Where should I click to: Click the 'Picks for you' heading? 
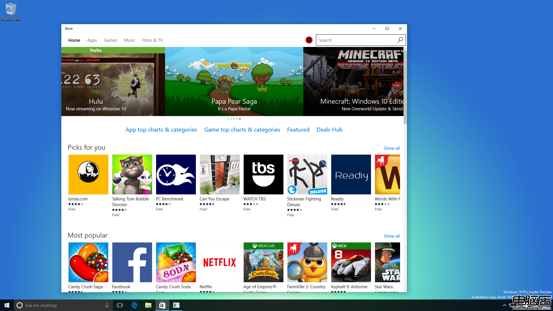coord(86,147)
